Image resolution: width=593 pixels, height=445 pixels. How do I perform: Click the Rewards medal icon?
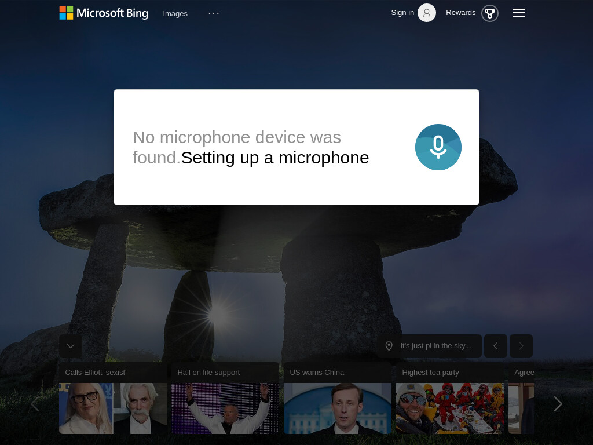pyautogui.click(x=490, y=14)
